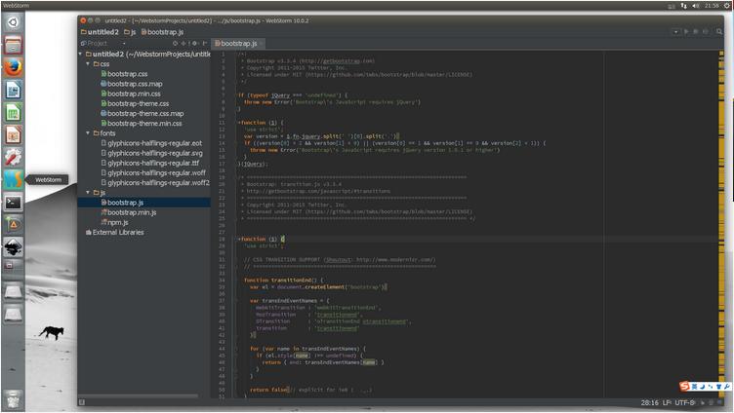
Task: Click the Debug button in WebStorm toolbar
Action: 696,32
